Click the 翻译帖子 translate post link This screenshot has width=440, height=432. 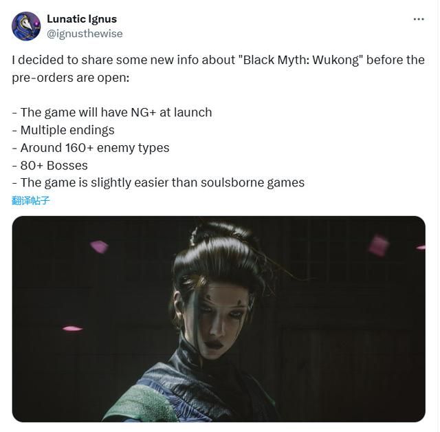point(30,200)
